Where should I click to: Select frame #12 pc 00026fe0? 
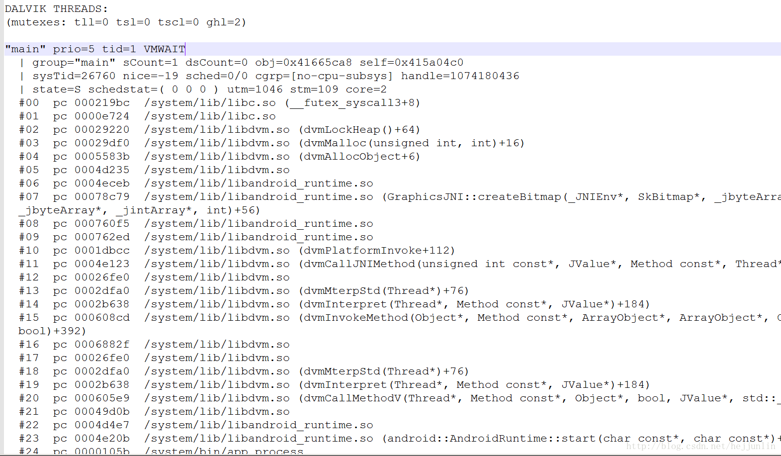pos(154,277)
